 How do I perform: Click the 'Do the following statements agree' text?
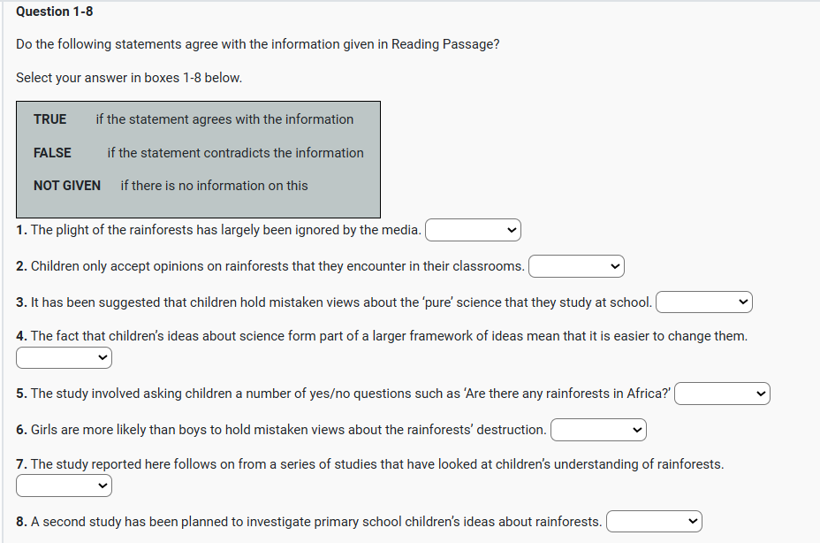pyautogui.click(x=257, y=44)
